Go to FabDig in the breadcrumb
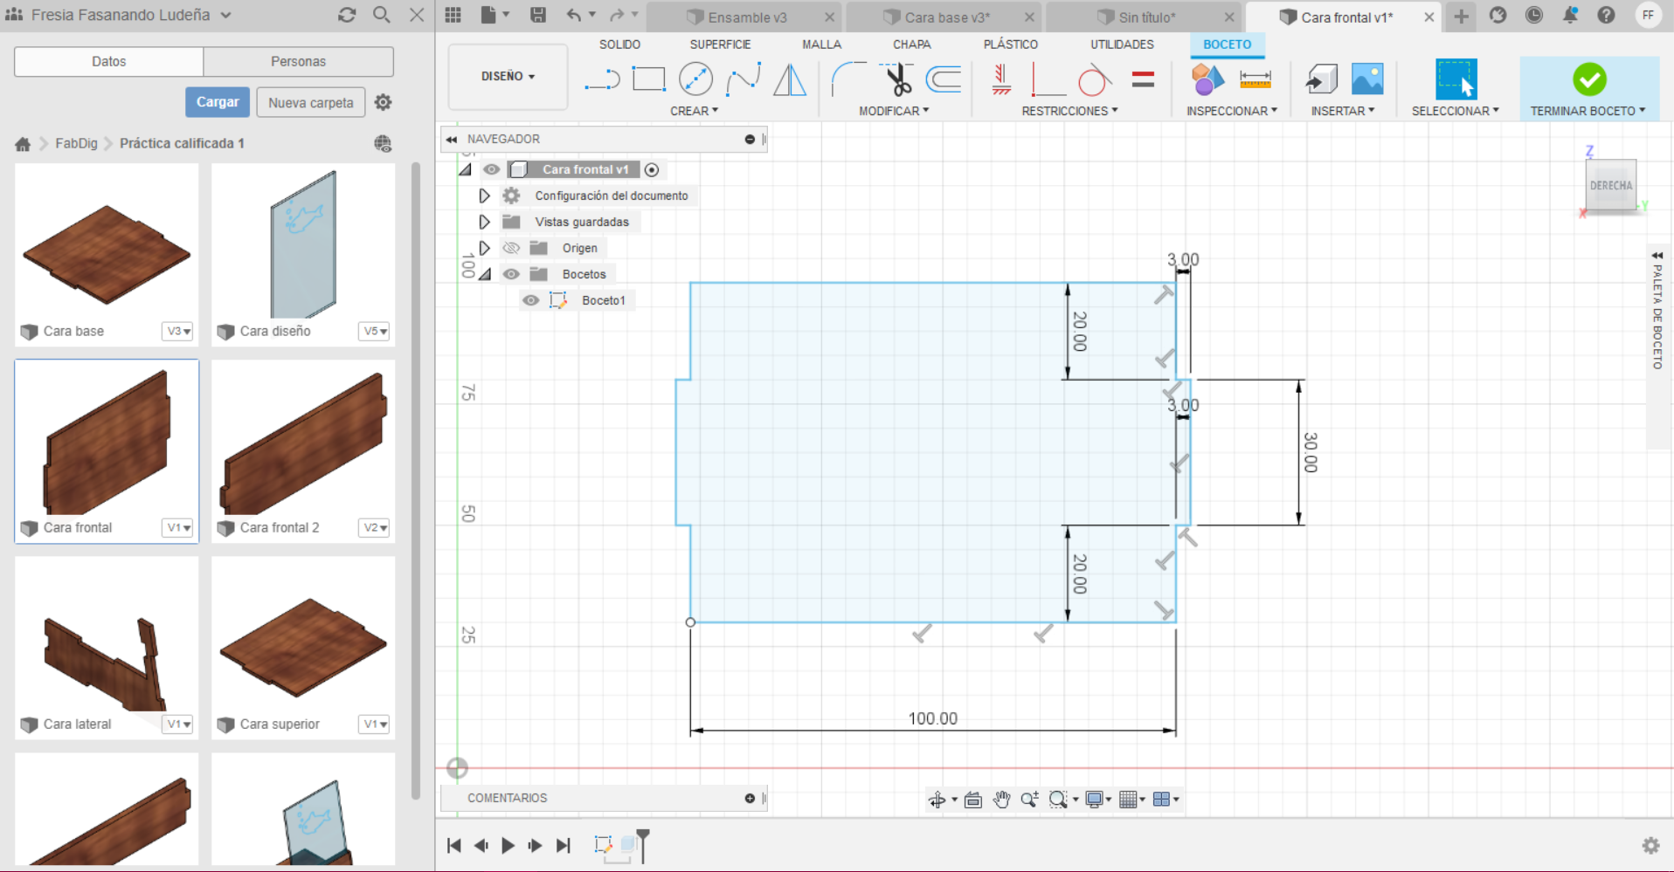1674x872 pixels. pos(76,143)
